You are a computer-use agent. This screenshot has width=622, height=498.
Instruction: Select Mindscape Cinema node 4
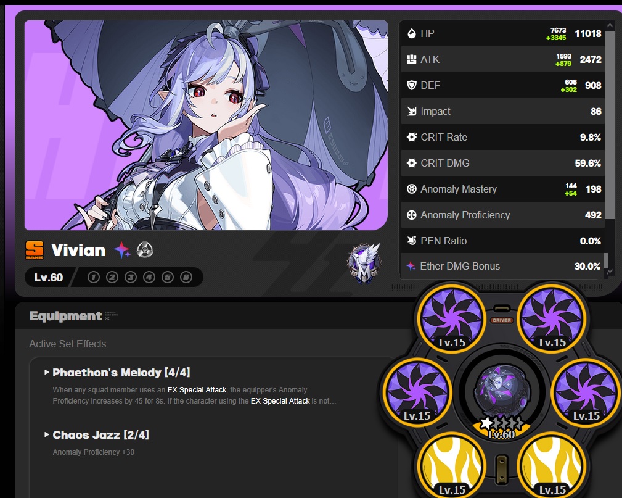point(149,277)
